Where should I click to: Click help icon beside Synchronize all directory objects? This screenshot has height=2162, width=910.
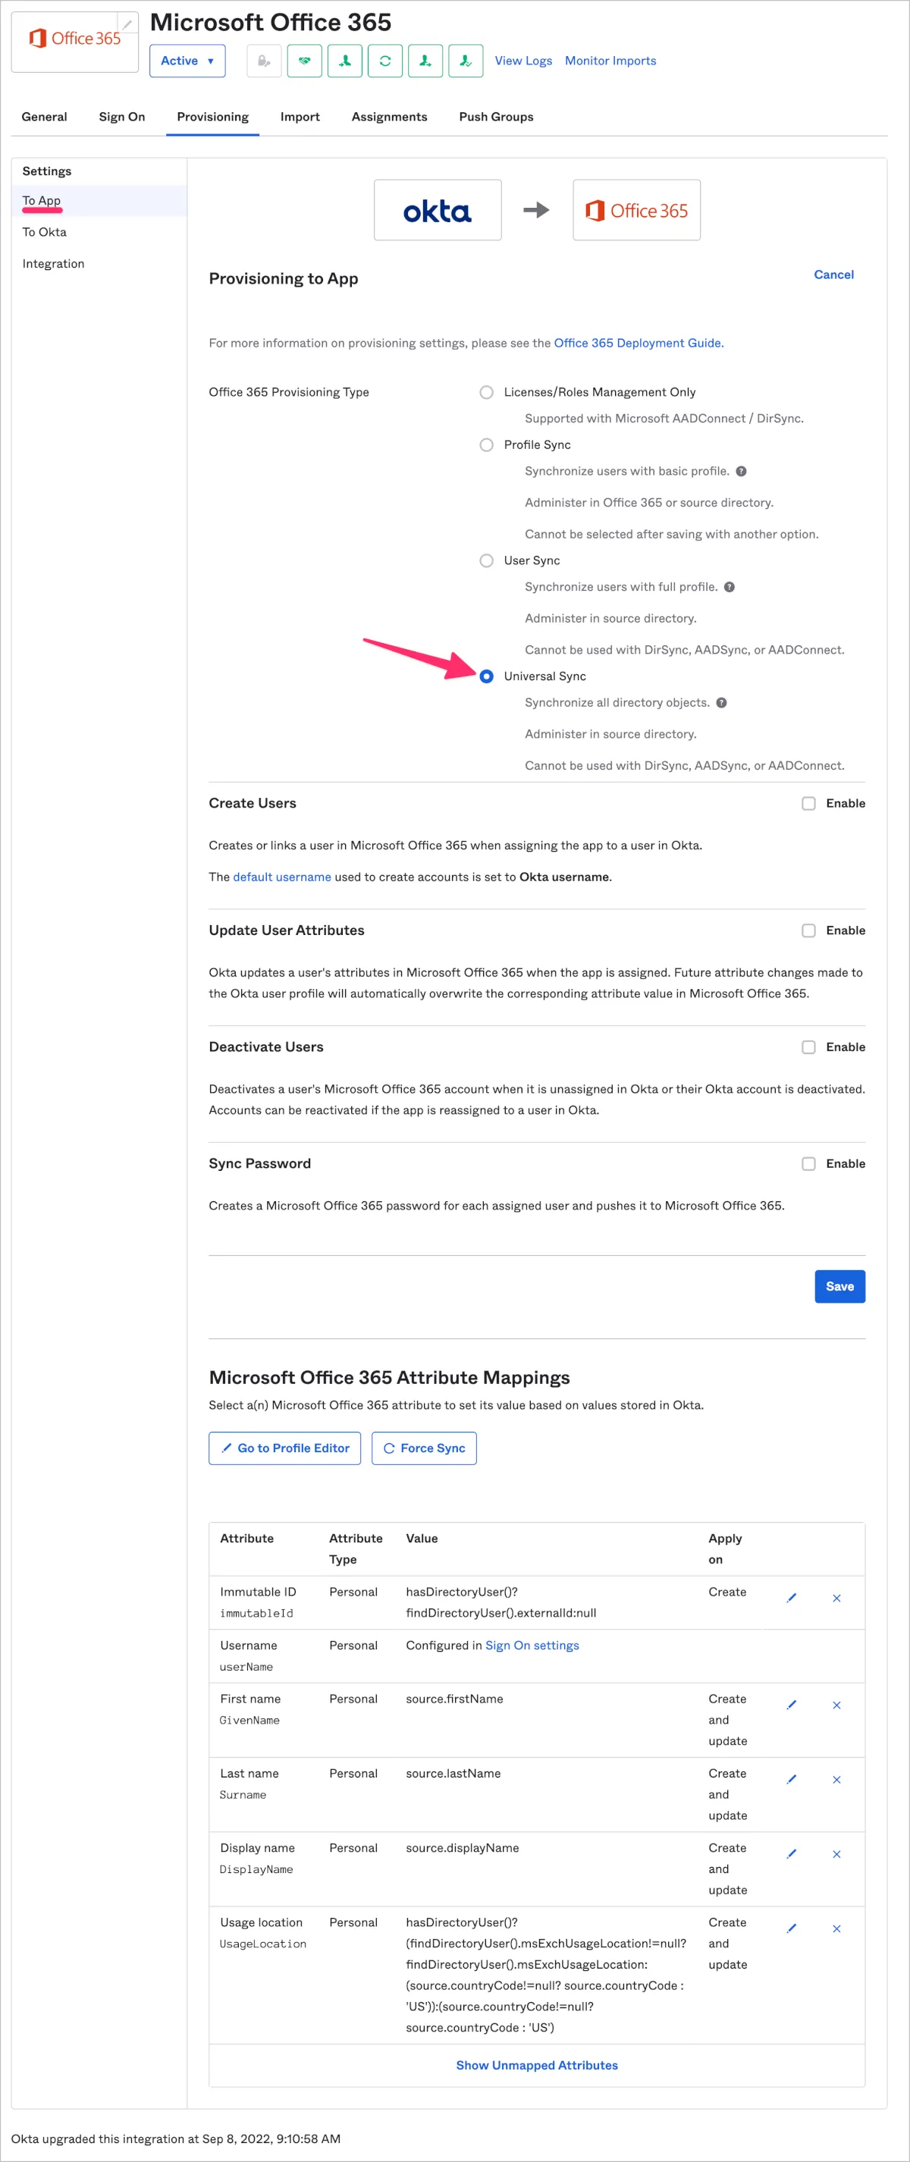(722, 703)
